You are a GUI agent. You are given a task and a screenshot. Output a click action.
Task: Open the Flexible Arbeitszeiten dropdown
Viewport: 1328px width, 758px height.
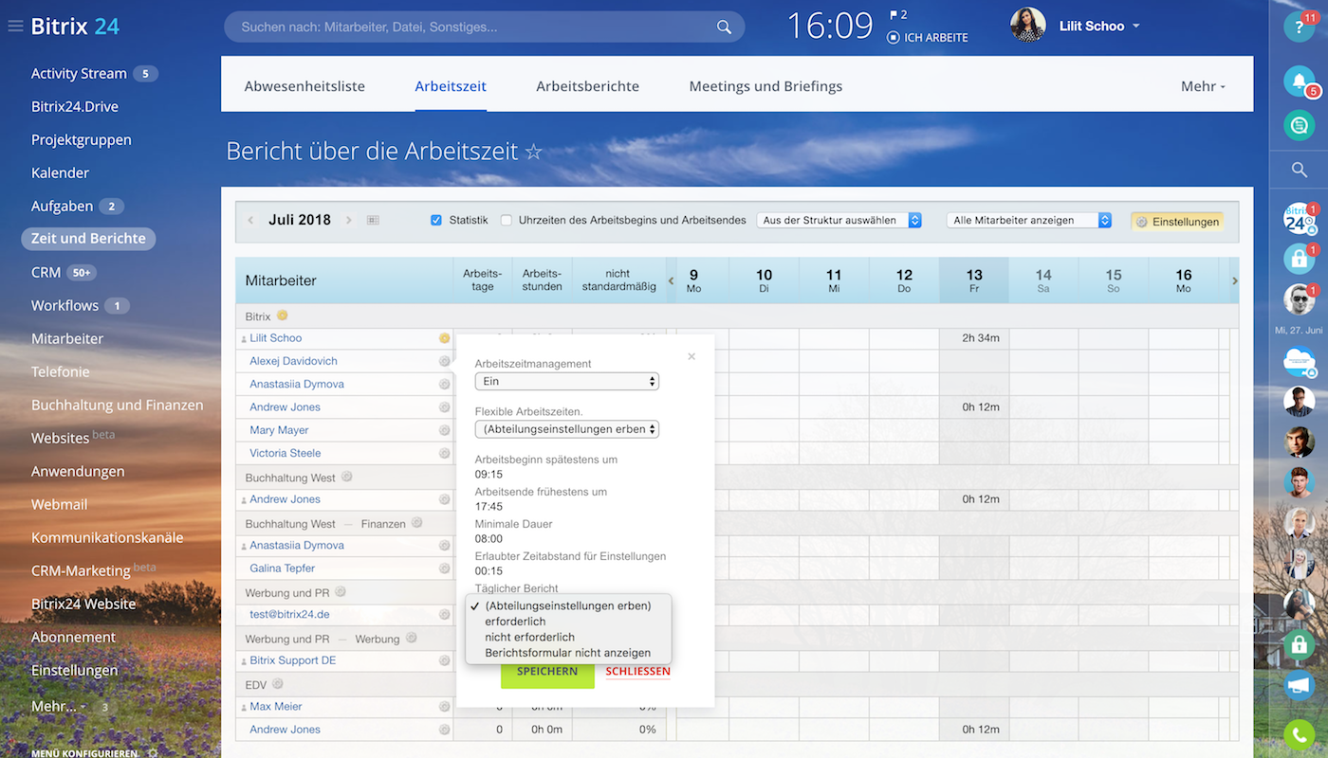click(566, 429)
